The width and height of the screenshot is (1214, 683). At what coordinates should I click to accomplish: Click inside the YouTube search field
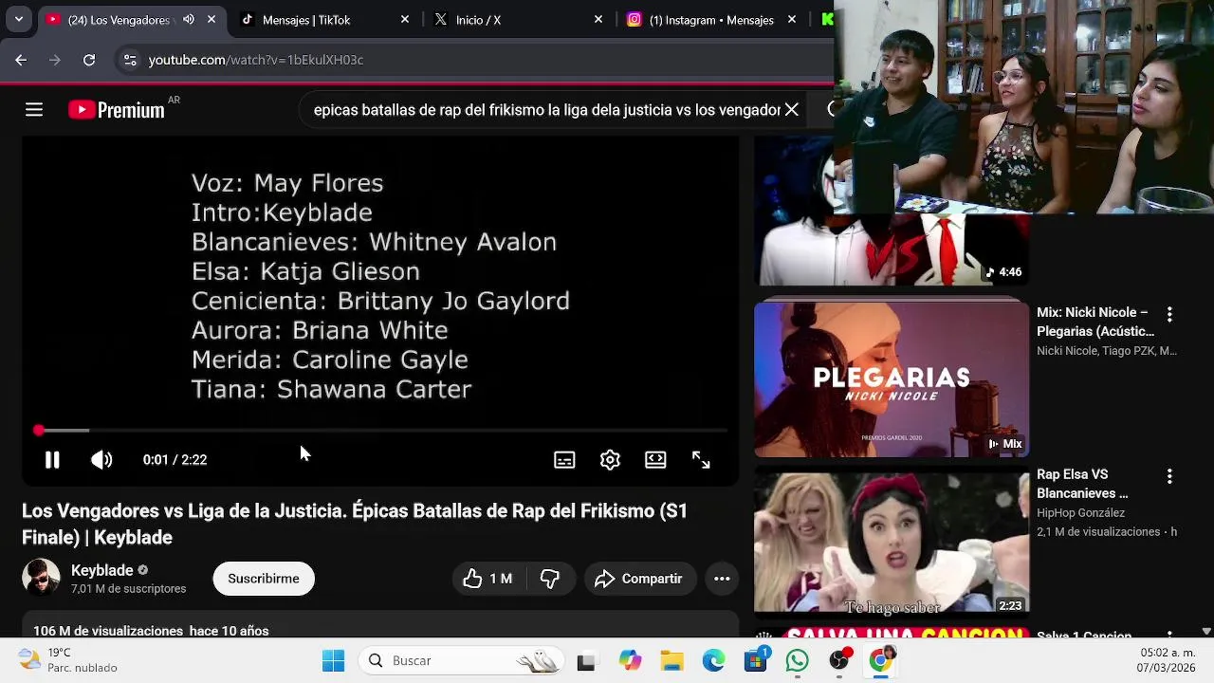[x=546, y=110]
